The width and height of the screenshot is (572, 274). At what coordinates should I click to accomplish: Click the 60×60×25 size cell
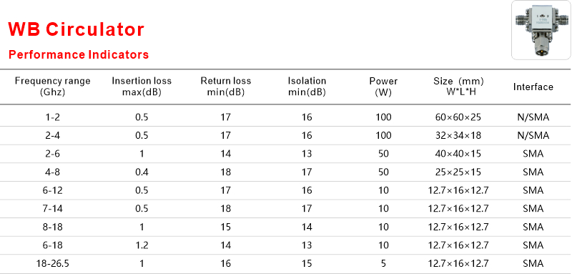pyautogui.click(x=458, y=117)
